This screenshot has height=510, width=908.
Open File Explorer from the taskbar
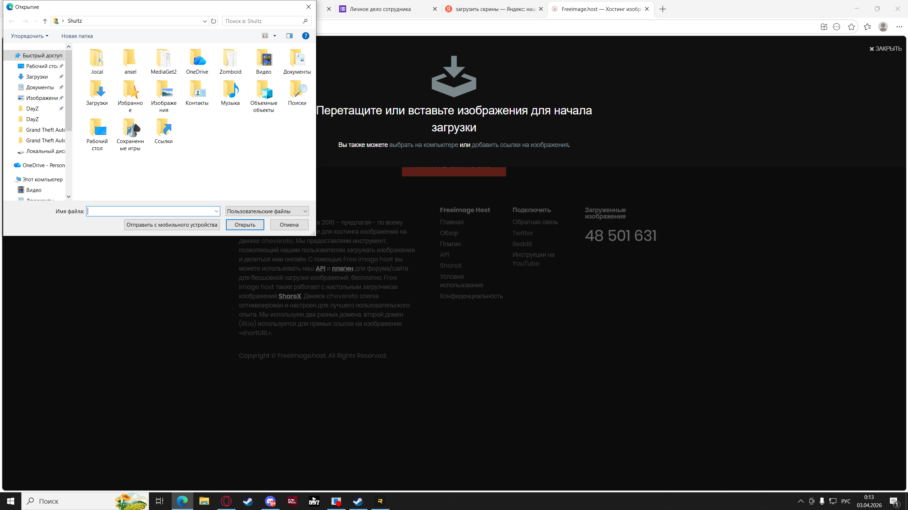[x=204, y=501]
